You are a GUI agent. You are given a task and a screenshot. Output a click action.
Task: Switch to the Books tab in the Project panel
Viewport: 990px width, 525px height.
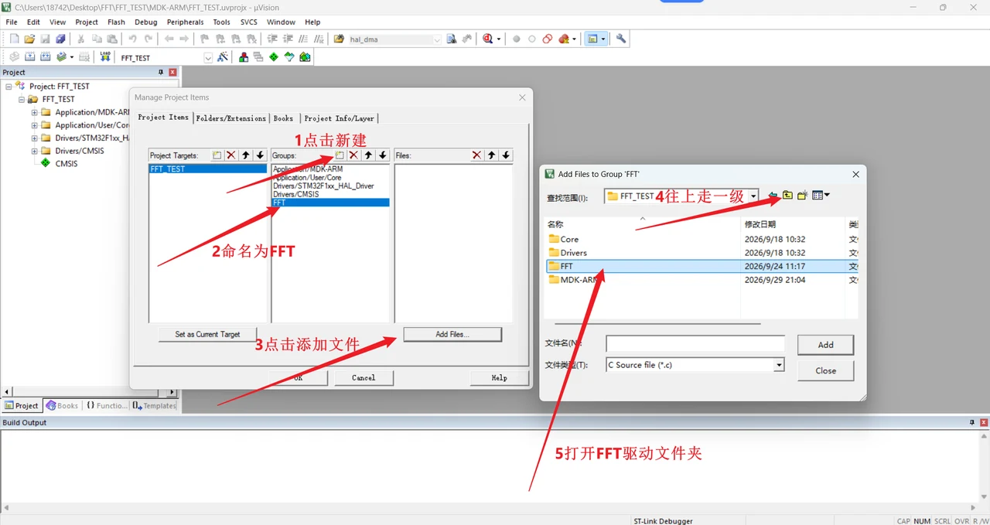62,405
